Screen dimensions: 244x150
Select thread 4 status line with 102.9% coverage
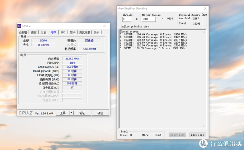(x=153, y=45)
